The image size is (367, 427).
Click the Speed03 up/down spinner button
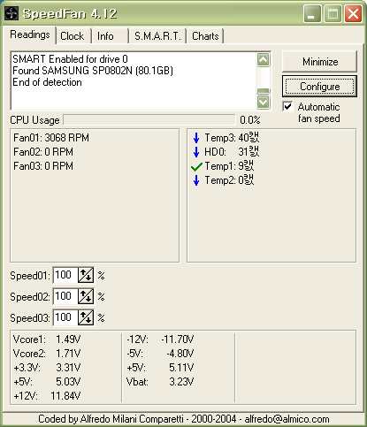point(86,317)
